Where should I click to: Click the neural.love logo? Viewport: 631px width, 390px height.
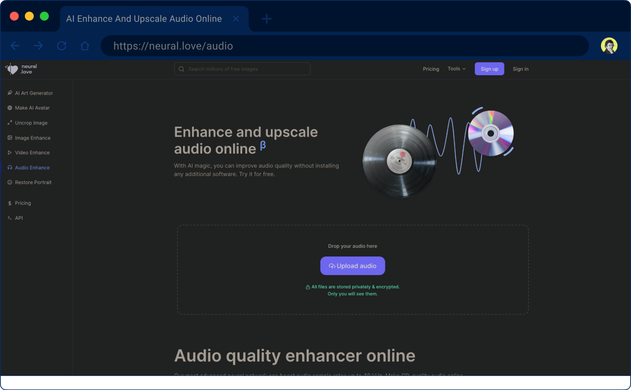tap(21, 69)
